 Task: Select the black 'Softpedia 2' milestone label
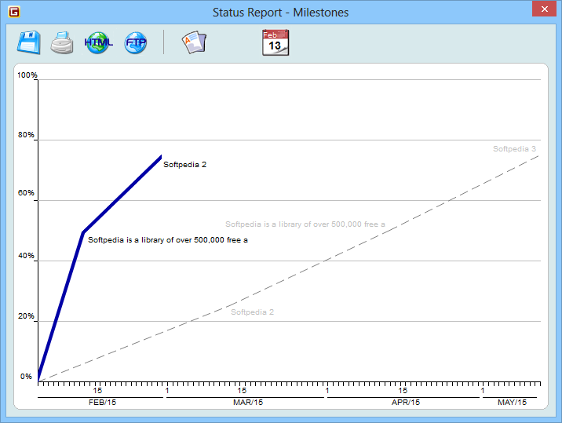pyautogui.click(x=185, y=165)
